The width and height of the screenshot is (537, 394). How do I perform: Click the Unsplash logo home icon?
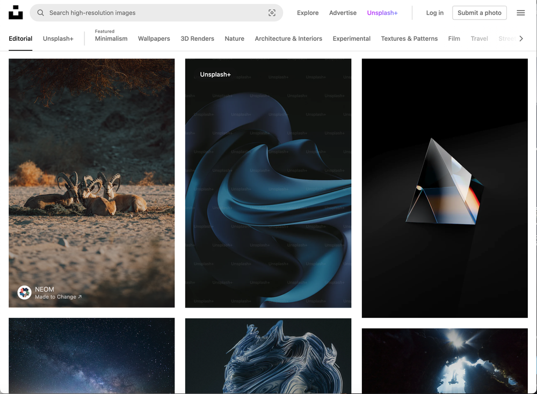click(x=16, y=12)
